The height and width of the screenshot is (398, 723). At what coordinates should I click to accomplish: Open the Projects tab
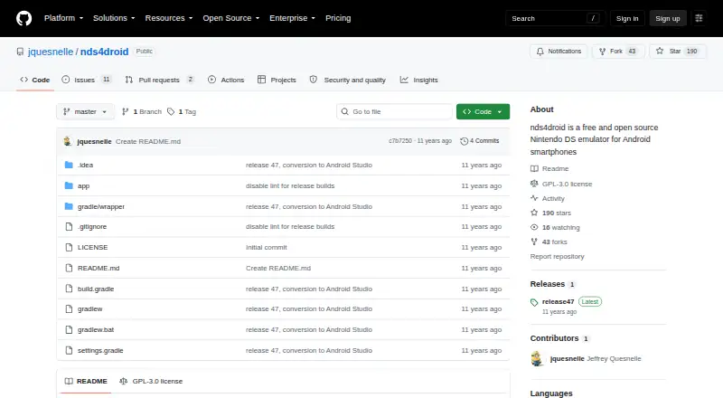(277, 80)
